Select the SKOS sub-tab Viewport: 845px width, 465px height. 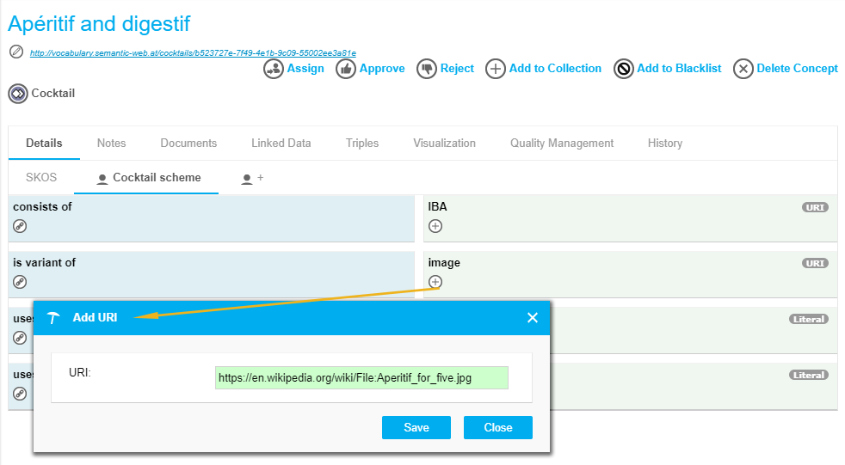pos(41,178)
